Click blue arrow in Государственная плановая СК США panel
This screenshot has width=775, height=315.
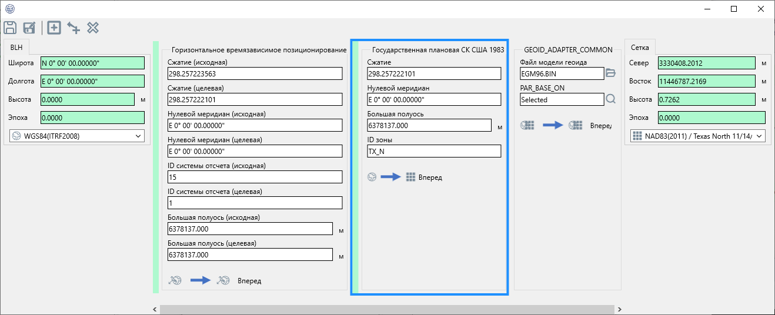pyautogui.click(x=390, y=177)
